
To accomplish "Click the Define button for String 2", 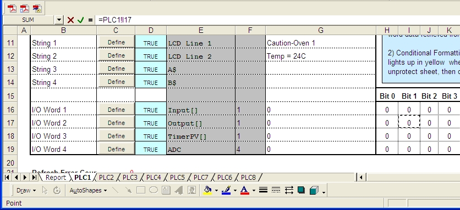I will [116, 55].
